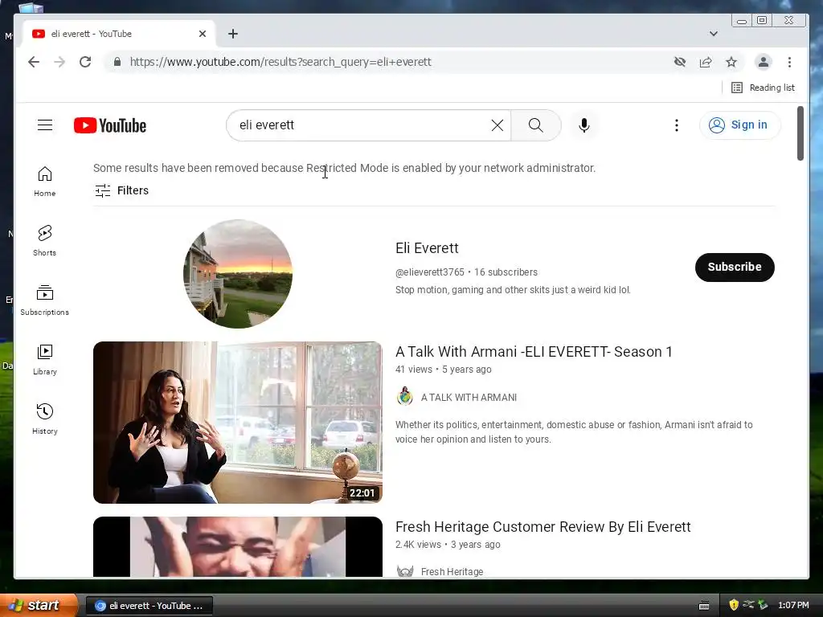Start voice search with microphone
This screenshot has width=823, height=617.
coord(584,125)
